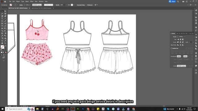Click Preferences button
This screenshot has height=111, width=198.
pyautogui.click(x=90, y=5)
